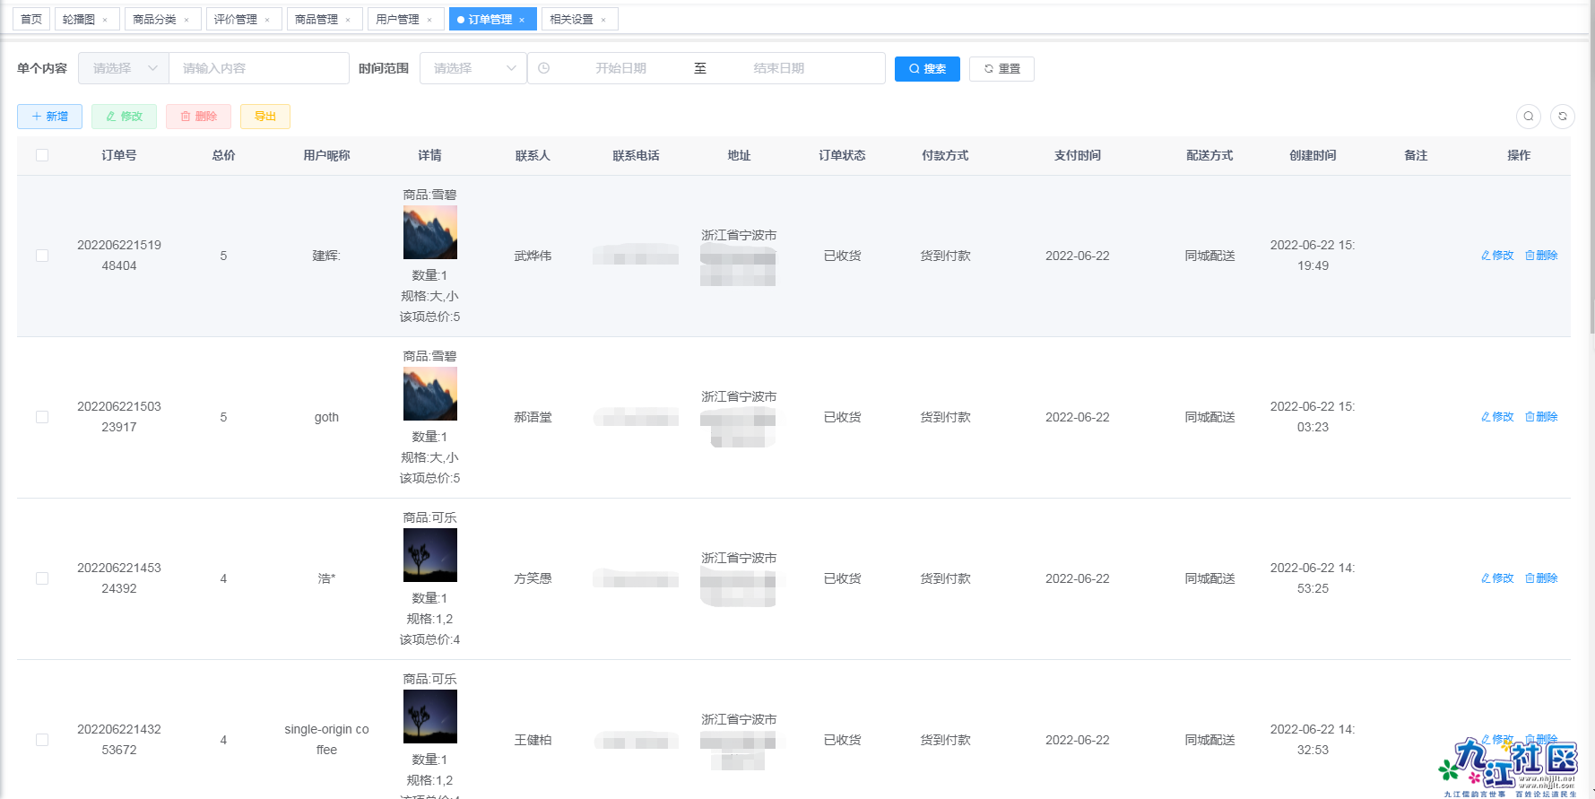Close the 用户管理 tab
Image resolution: width=1595 pixels, height=799 pixels.
429,20
